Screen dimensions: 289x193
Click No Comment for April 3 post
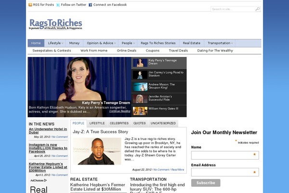[60, 175]
